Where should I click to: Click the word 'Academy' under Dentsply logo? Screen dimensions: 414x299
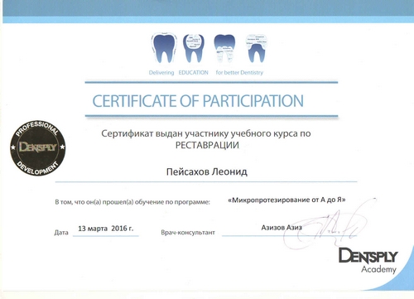click(378, 269)
